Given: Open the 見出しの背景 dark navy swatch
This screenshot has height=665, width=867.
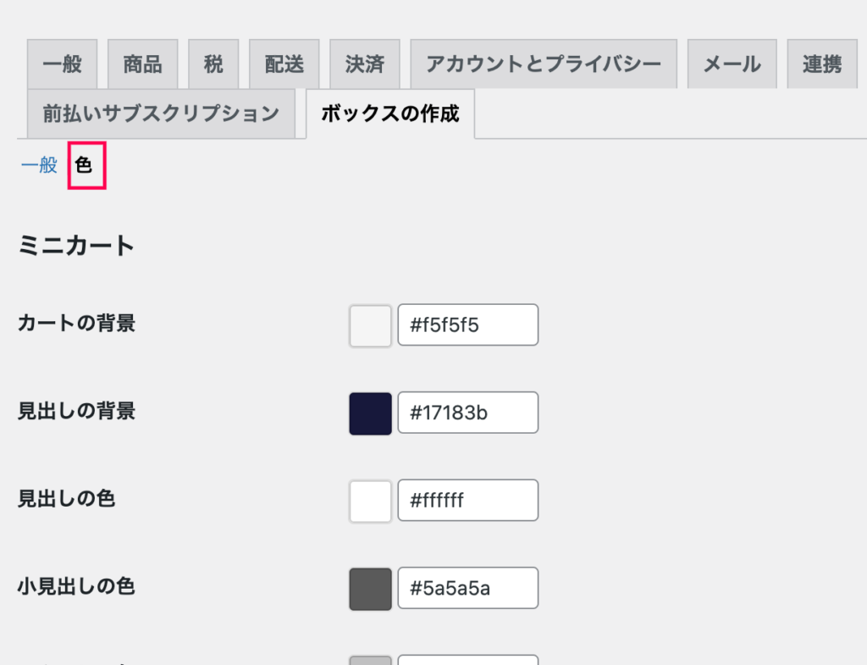Looking at the screenshot, I should 371,414.
